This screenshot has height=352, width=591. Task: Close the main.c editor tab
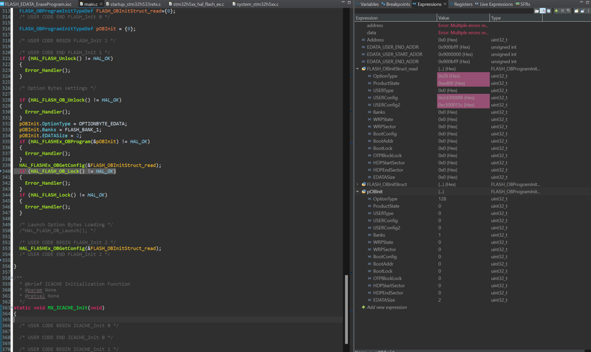[101, 4]
